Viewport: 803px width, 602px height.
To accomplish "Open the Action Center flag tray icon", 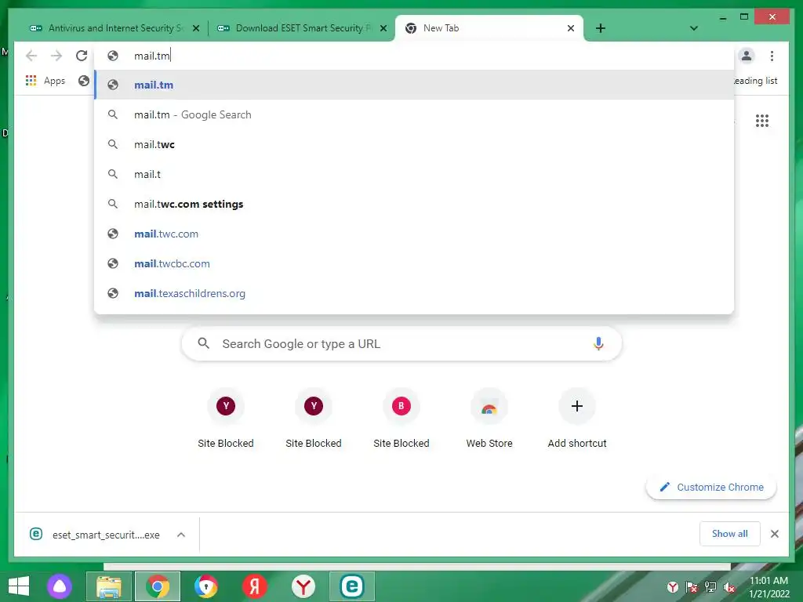I will click(x=692, y=587).
